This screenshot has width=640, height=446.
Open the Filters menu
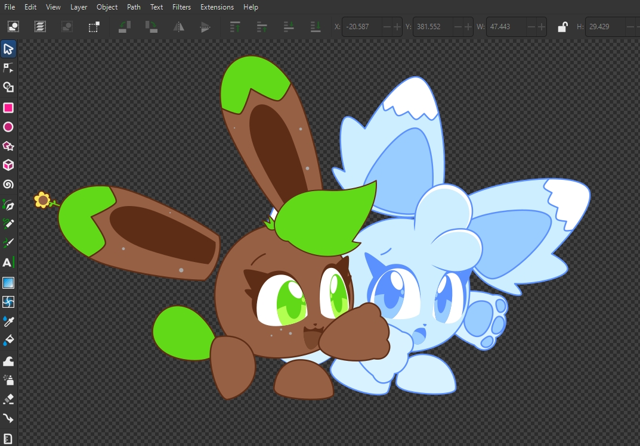(x=181, y=7)
